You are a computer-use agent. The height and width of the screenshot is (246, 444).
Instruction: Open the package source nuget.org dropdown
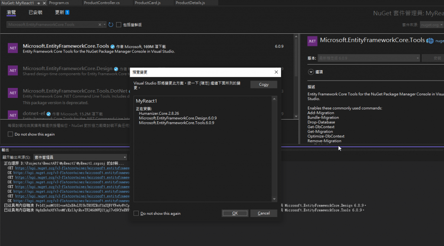coord(431,25)
